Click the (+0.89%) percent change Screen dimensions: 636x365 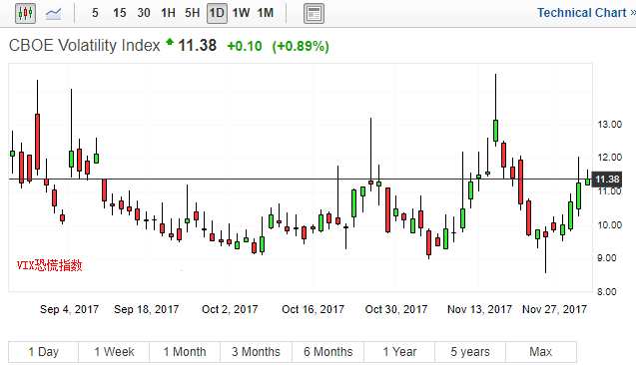point(301,46)
